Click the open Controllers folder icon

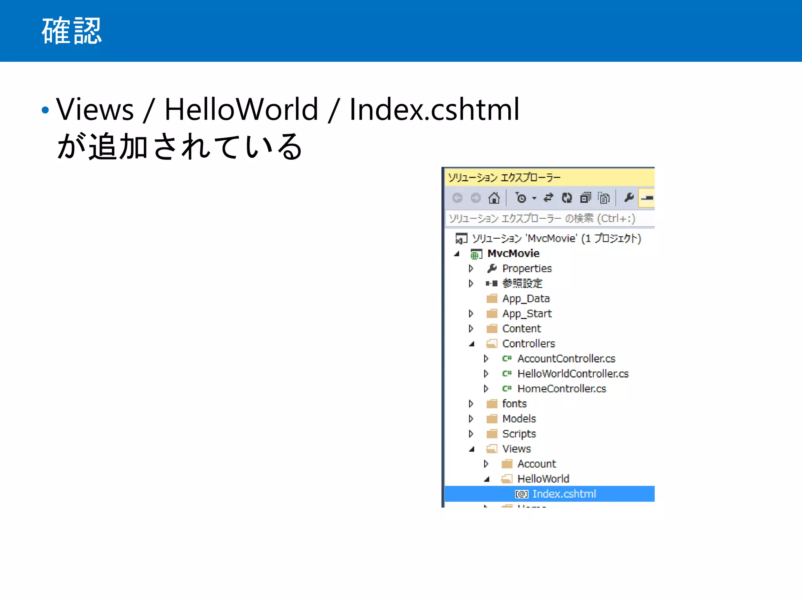[x=492, y=344]
